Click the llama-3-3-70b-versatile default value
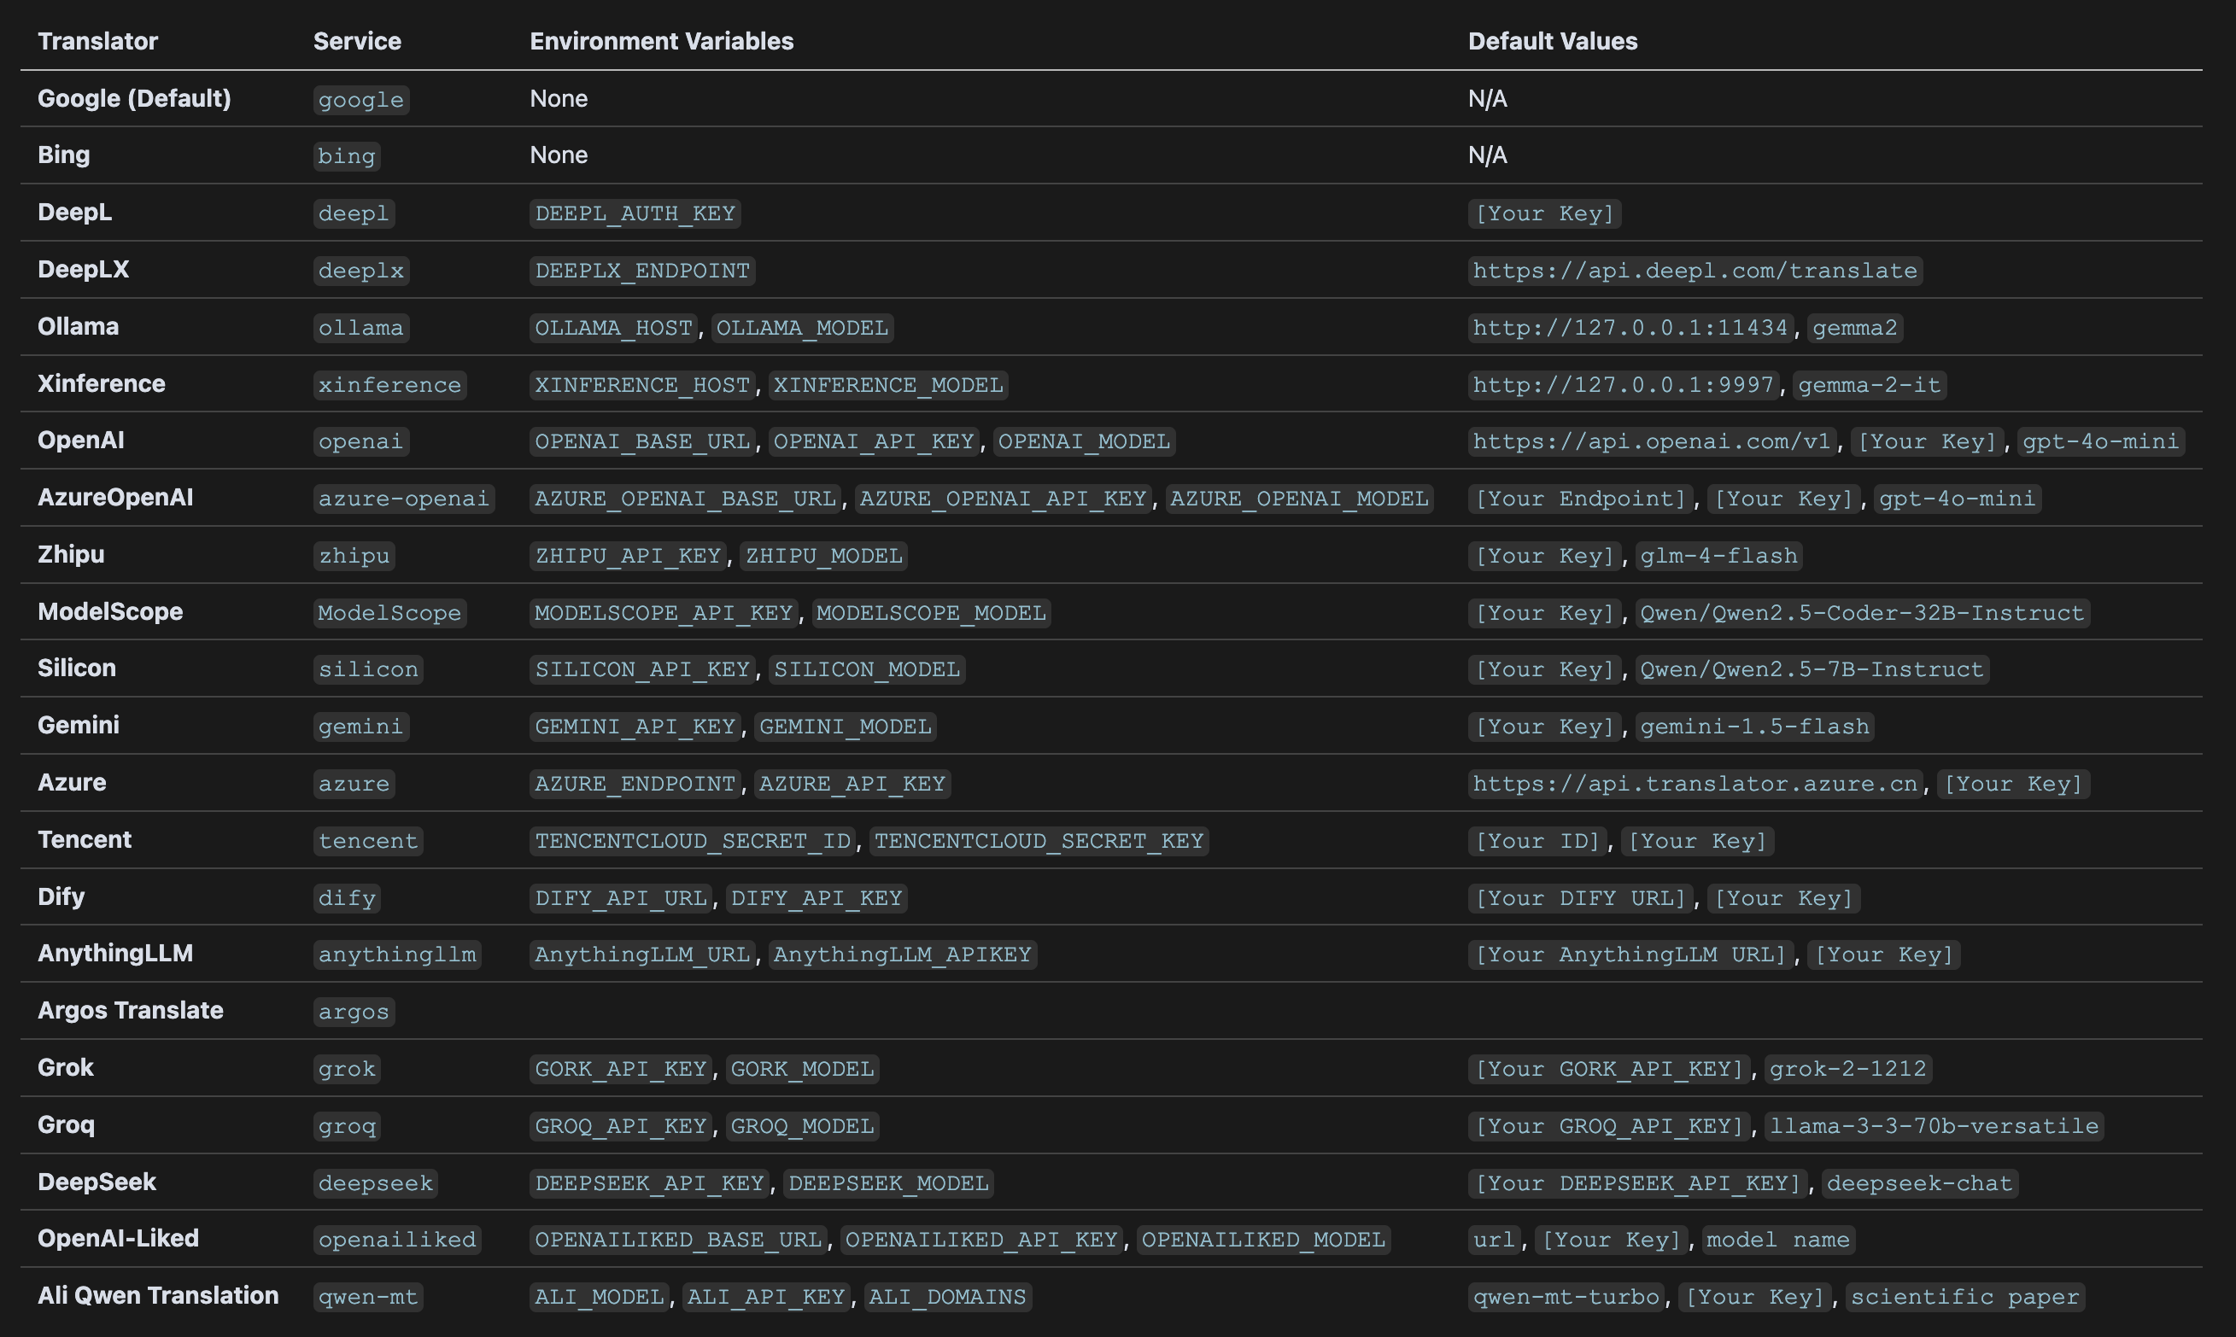 [x=1935, y=1126]
